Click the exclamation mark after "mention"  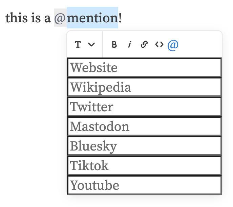click(x=120, y=18)
